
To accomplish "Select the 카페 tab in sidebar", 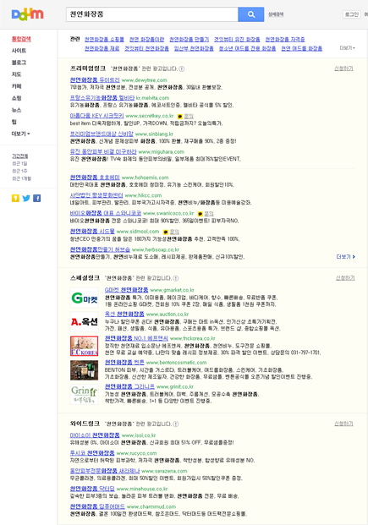I will click(x=16, y=86).
